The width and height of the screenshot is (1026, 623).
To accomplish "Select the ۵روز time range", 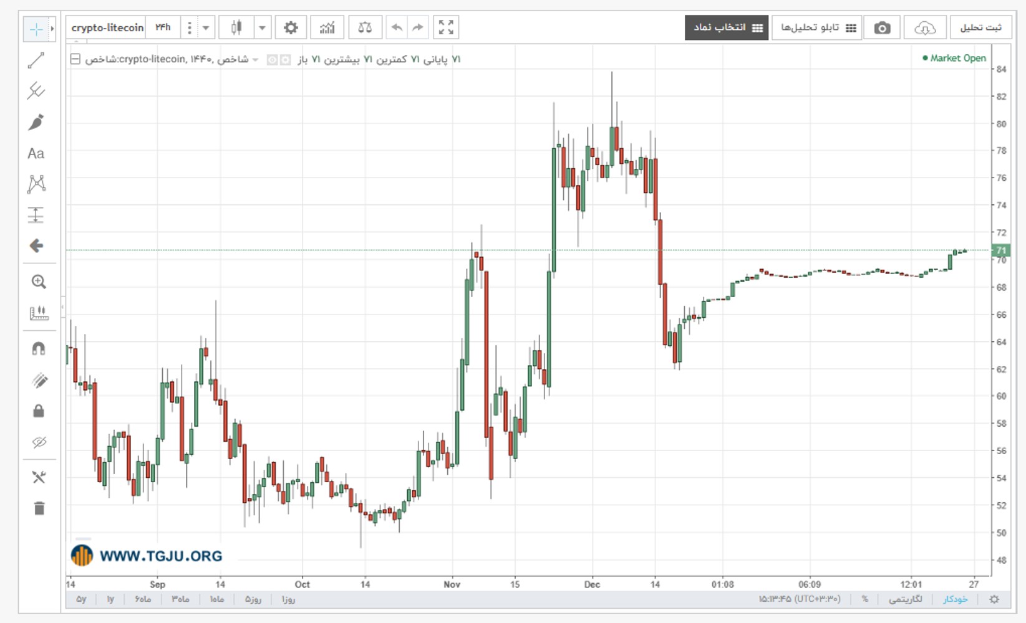I will pos(253,599).
